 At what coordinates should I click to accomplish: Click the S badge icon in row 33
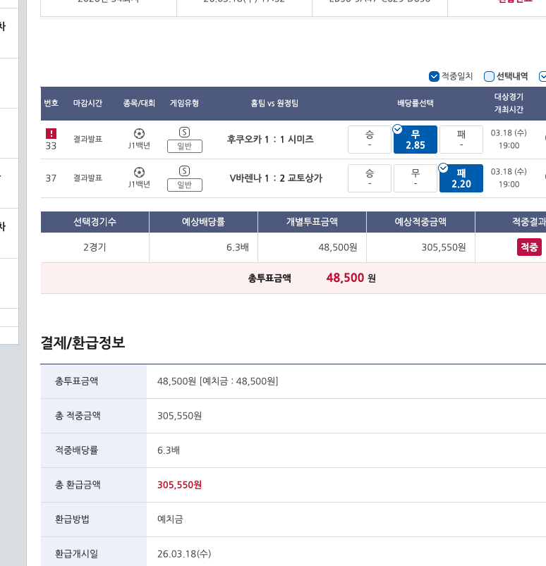[x=184, y=132]
